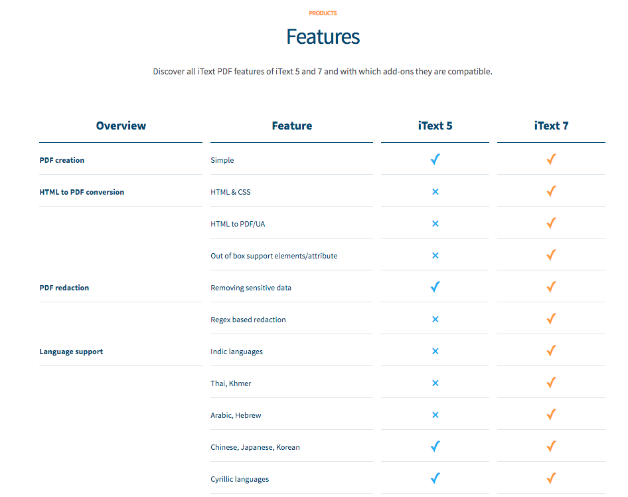Click the PDF redaction overview label
The height and width of the screenshot is (497, 628).
(64, 288)
